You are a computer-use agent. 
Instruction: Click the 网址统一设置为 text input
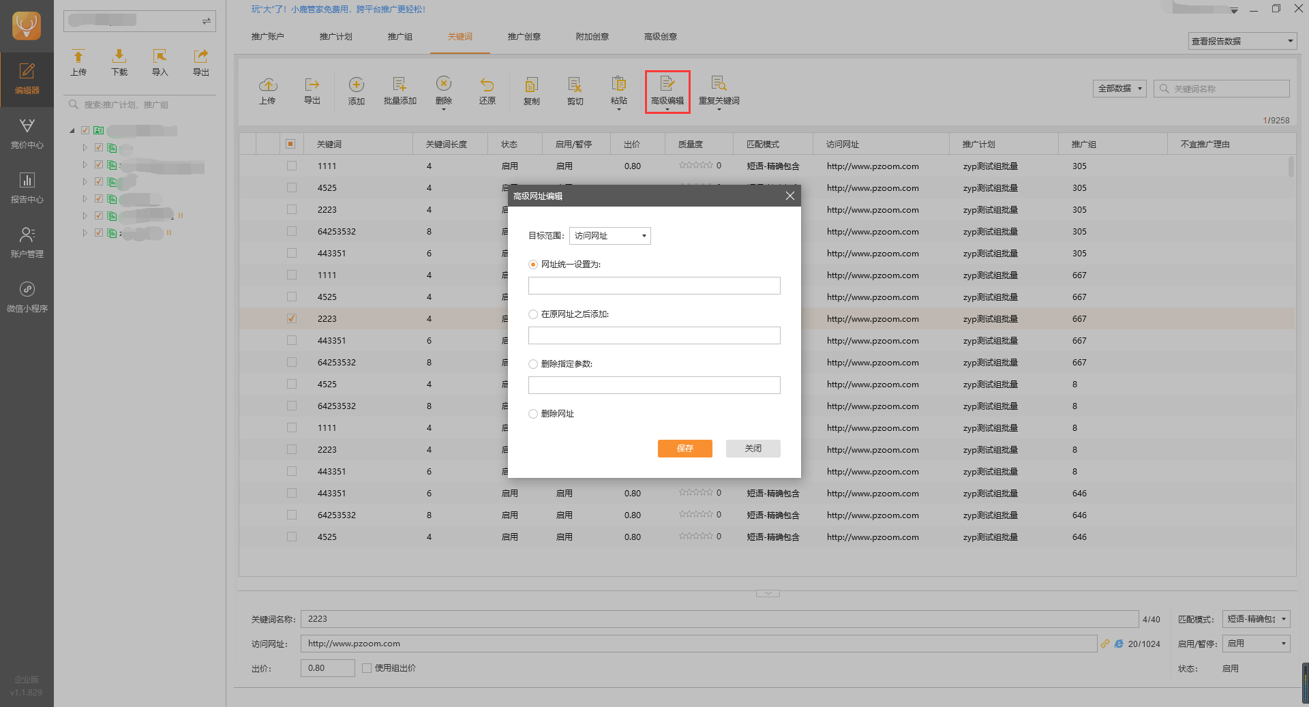[x=654, y=286]
